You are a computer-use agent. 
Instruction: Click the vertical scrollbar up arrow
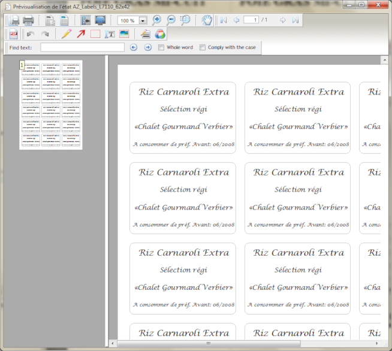coord(384,60)
